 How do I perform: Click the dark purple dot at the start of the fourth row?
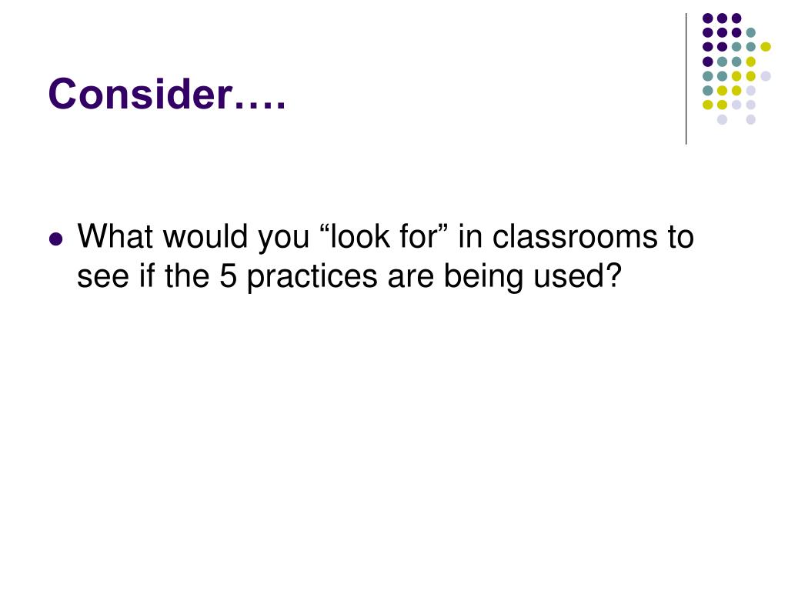click(708, 62)
